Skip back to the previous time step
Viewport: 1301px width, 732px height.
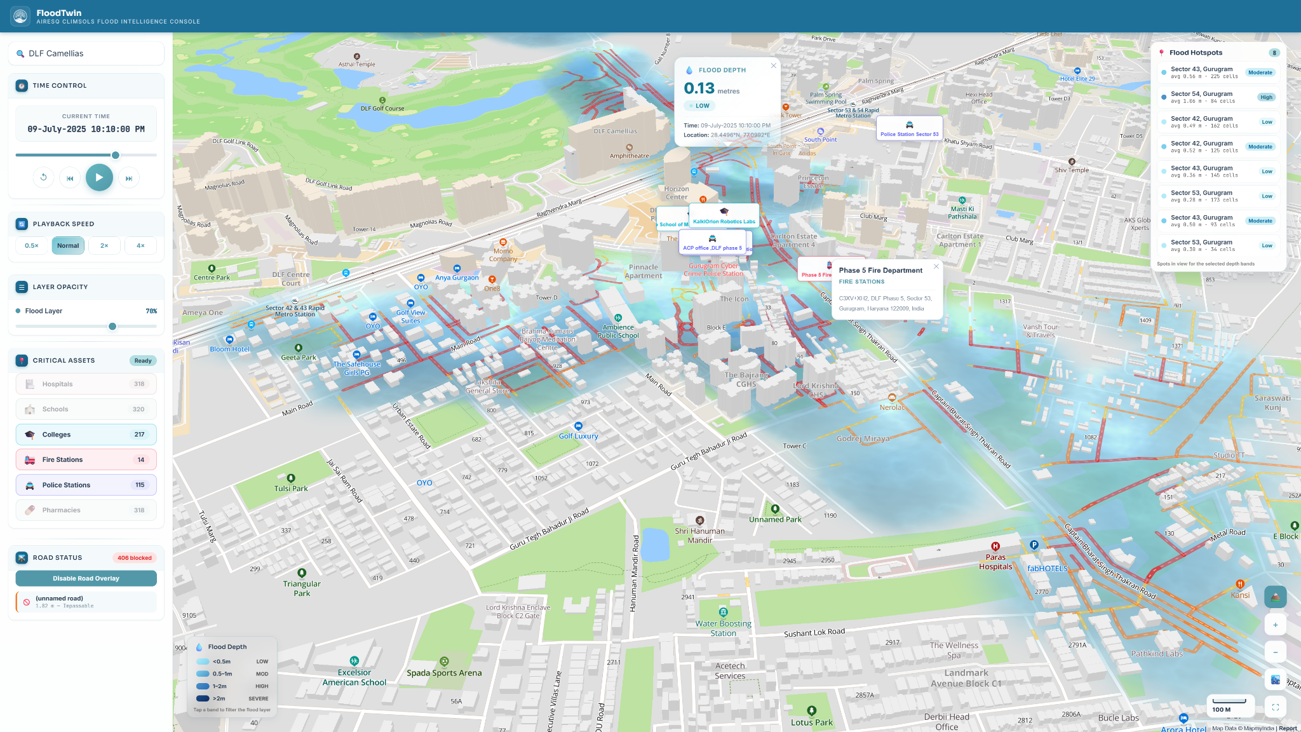point(70,178)
